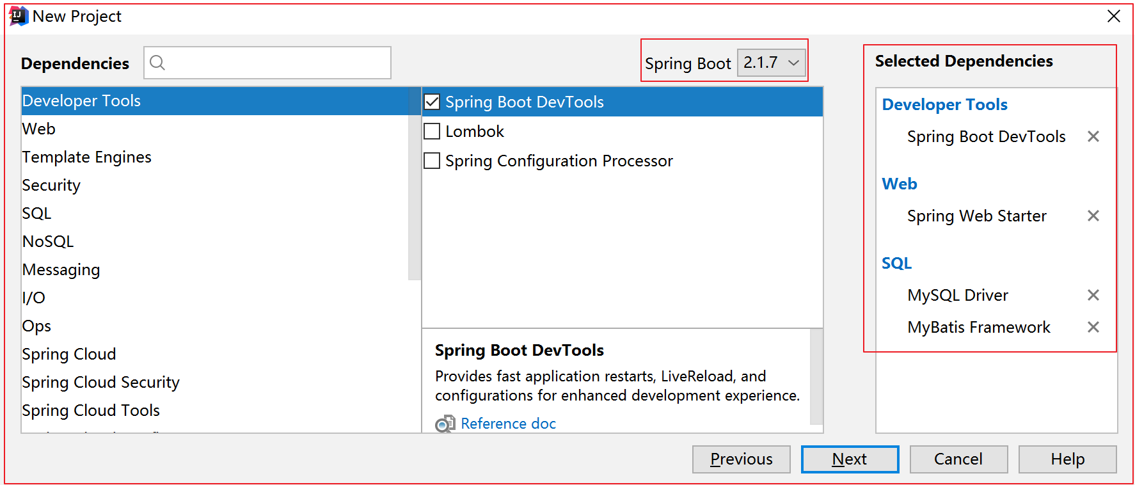Click the SQL heading in Selected Dependencies

(896, 263)
